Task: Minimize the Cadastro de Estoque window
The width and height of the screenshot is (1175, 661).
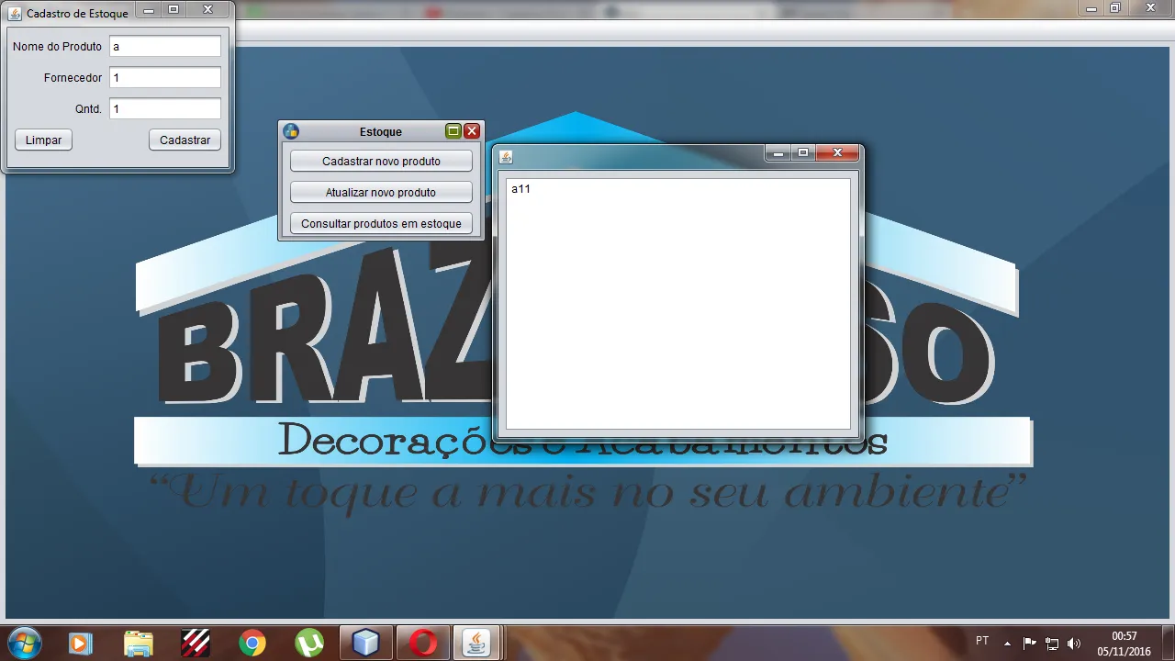Action: tap(149, 10)
